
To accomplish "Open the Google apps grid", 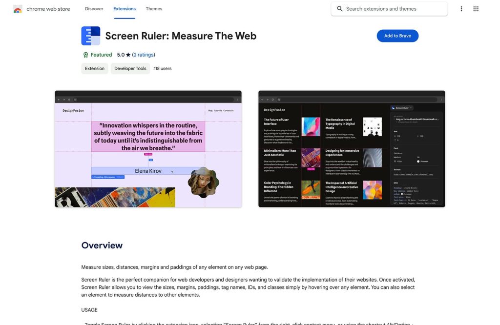I will pyautogui.click(x=476, y=9).
